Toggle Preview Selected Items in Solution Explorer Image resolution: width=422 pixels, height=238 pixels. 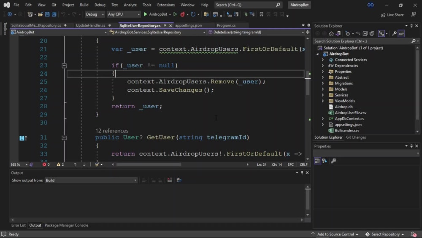point(401,33)
